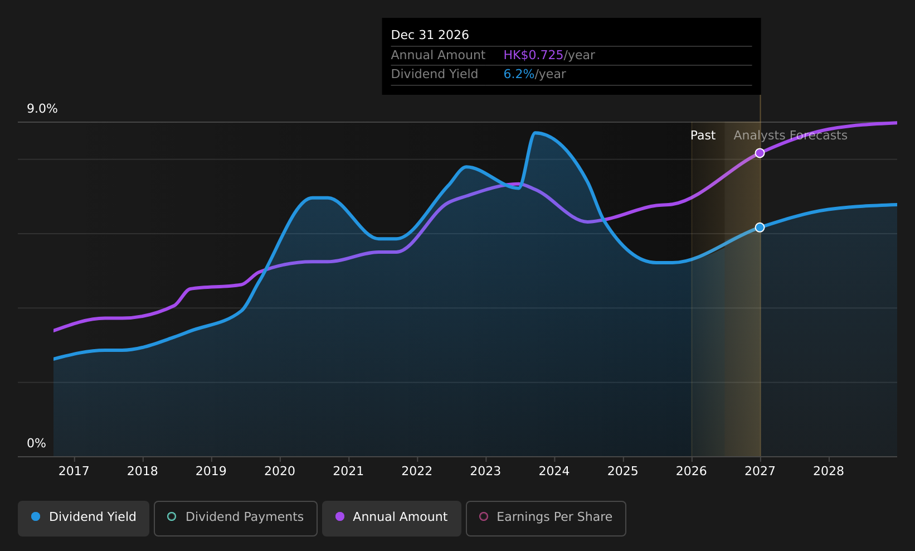
Task: Click the Dec 31 2026 tooltip date
Action: [x=430, y=35]
